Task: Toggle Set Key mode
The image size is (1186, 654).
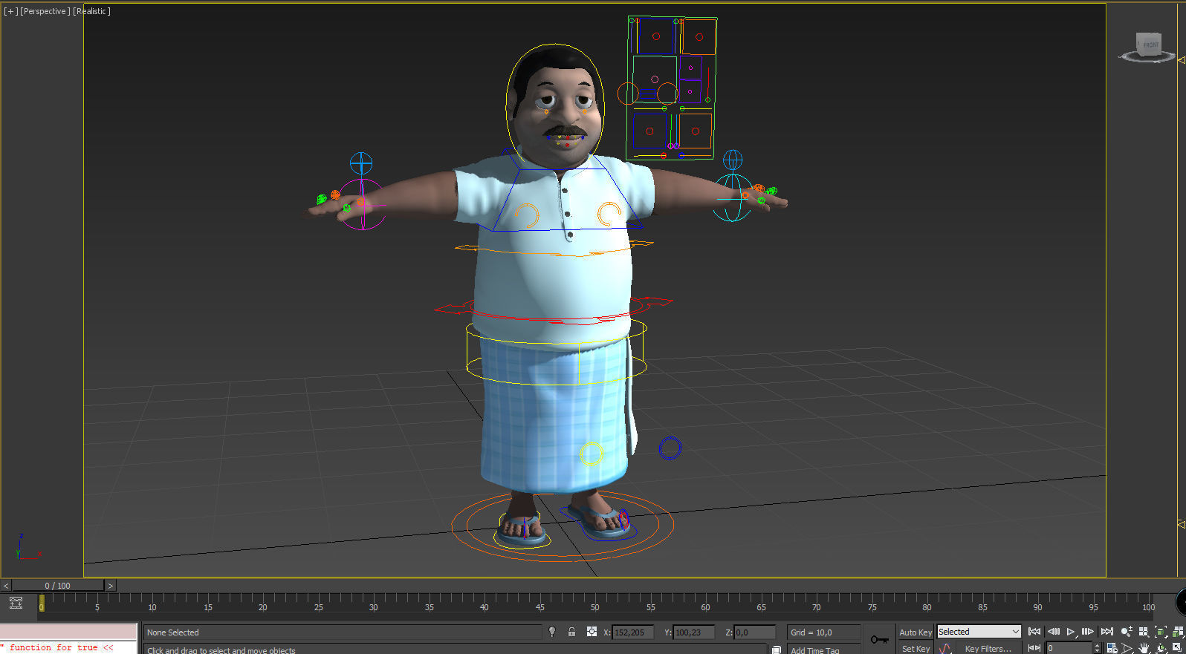Action: click(x=915, y=648)
